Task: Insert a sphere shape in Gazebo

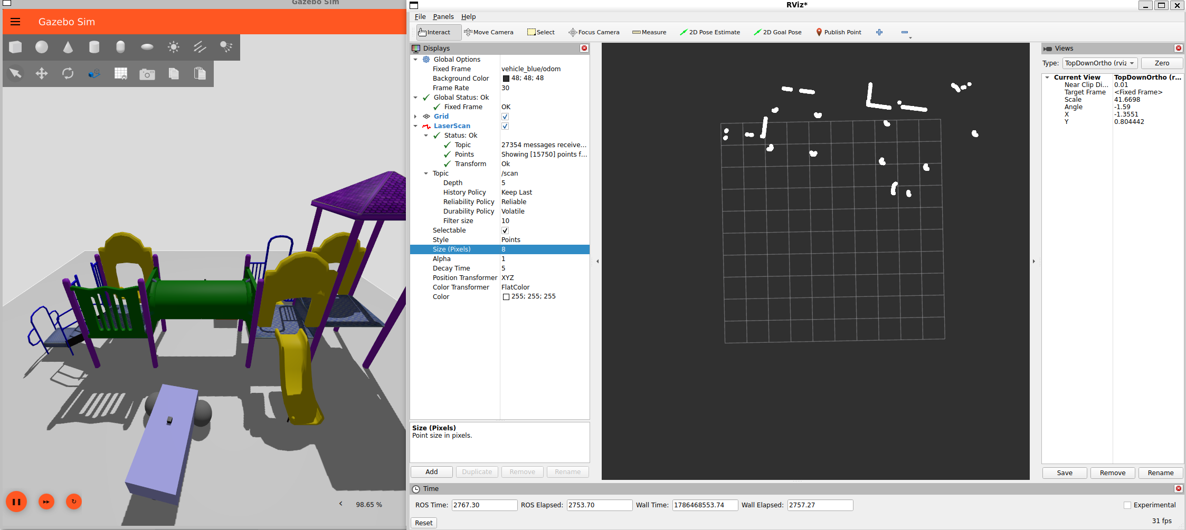Action: click(x=42, y=47)
